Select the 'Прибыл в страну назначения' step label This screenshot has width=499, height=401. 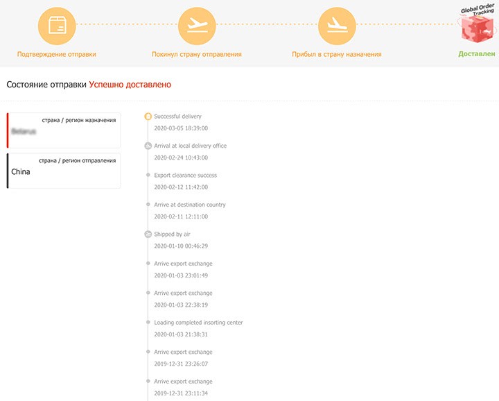(337, 54)
